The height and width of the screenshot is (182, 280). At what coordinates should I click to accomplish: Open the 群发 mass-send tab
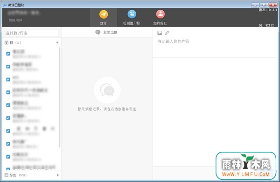pyautogui.click(x=104, y=17)
